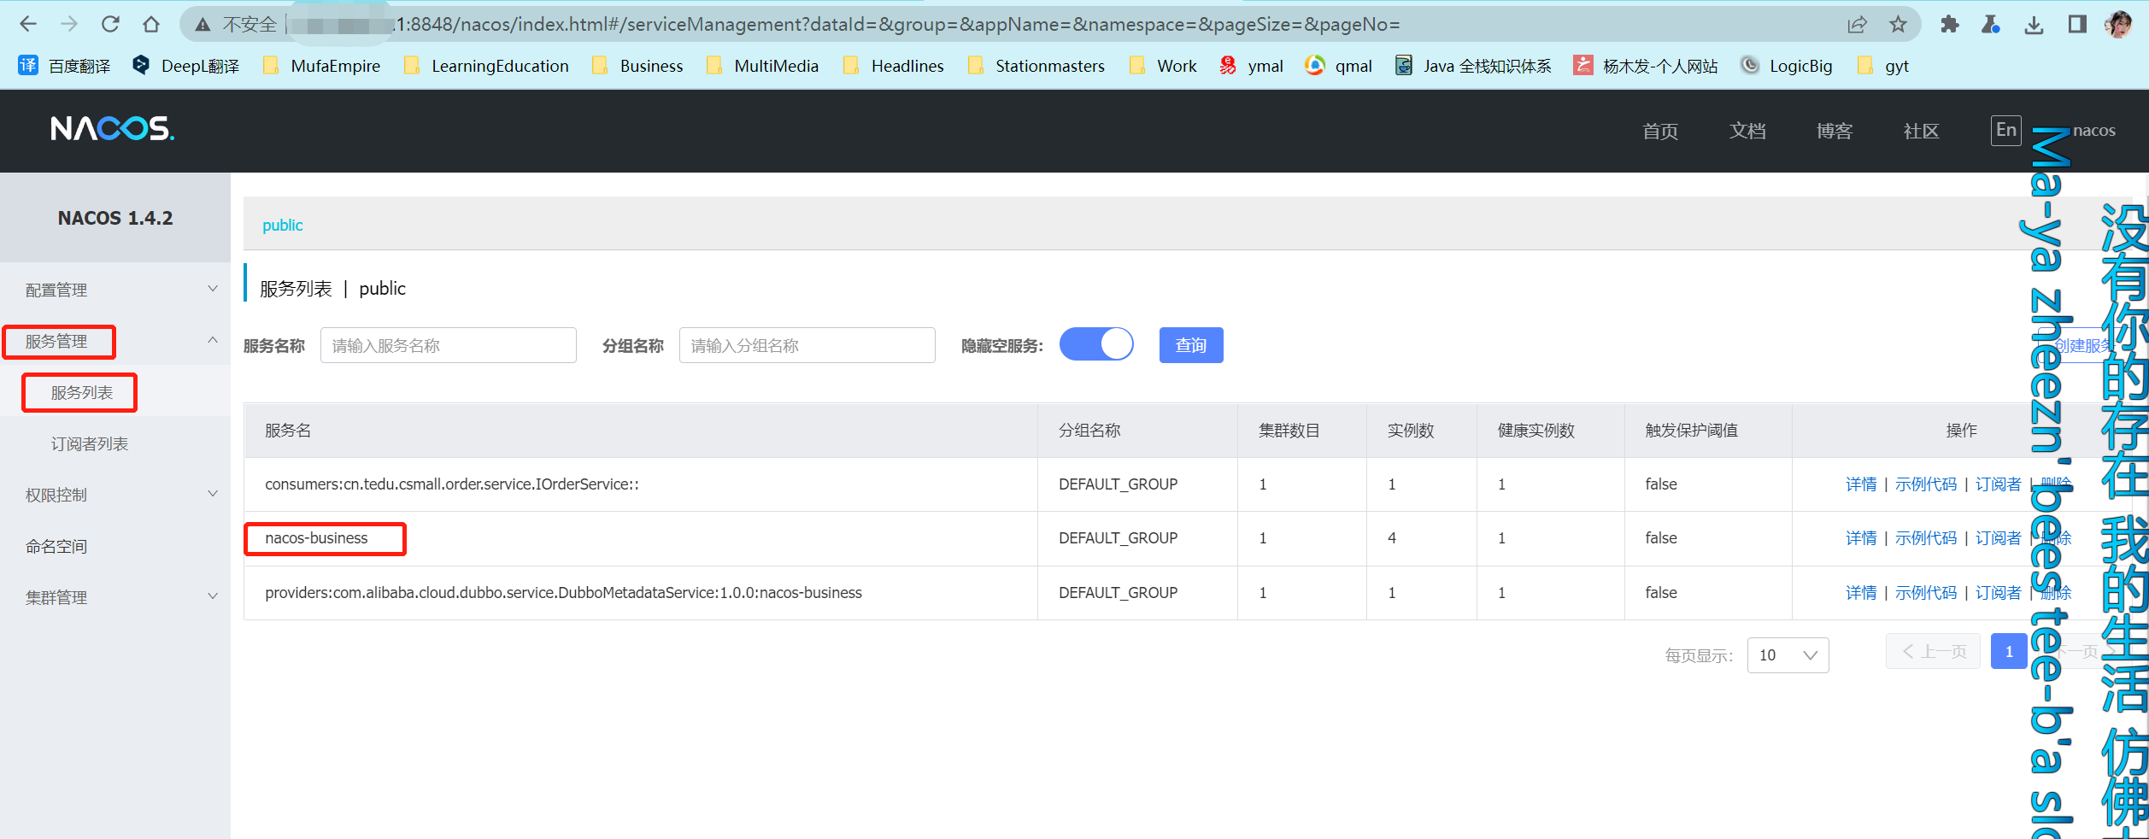2149x839 pixels.
Task: Open 详情 for nacos-business service
Action: tap(1861, 537)
